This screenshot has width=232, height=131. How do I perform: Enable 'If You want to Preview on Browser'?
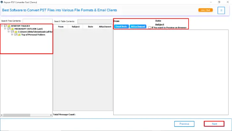(149, 28)
